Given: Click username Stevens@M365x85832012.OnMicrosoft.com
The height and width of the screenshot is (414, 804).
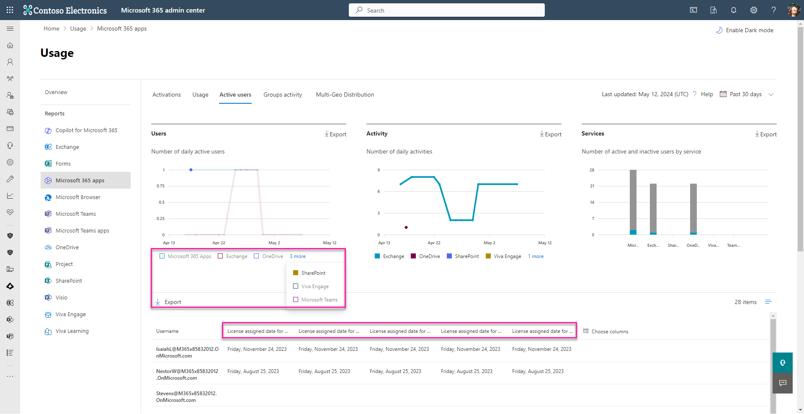Looking at the screenshot, I should 186,397.
